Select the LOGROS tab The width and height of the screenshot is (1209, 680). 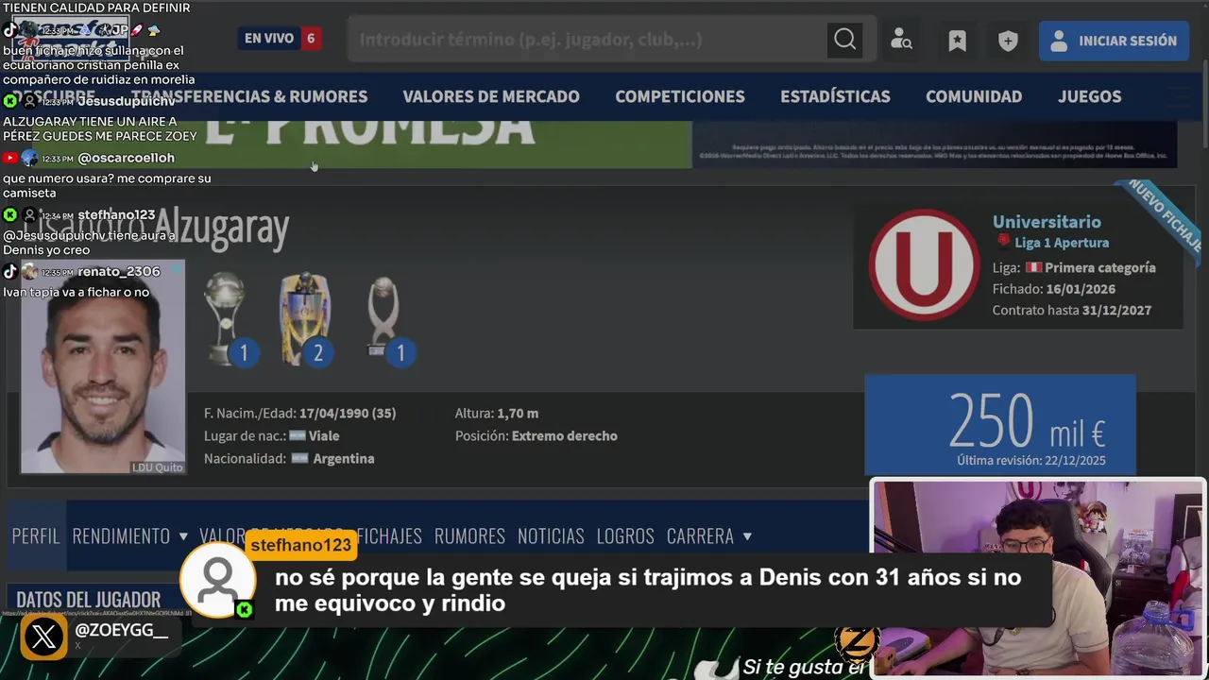click(625, 535)
